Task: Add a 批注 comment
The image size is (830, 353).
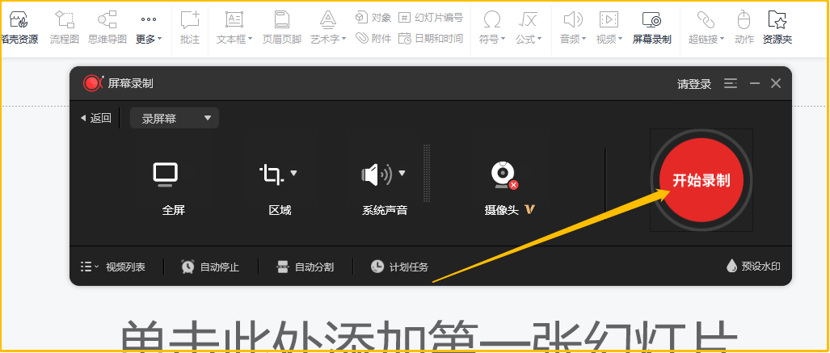Action: click(189, 27)
